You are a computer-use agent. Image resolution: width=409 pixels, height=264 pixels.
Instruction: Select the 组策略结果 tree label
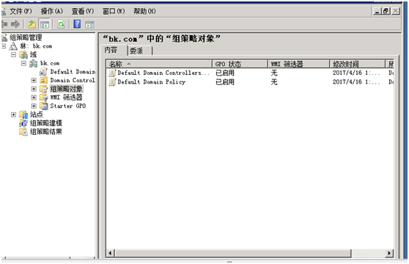tap(46, 132)
